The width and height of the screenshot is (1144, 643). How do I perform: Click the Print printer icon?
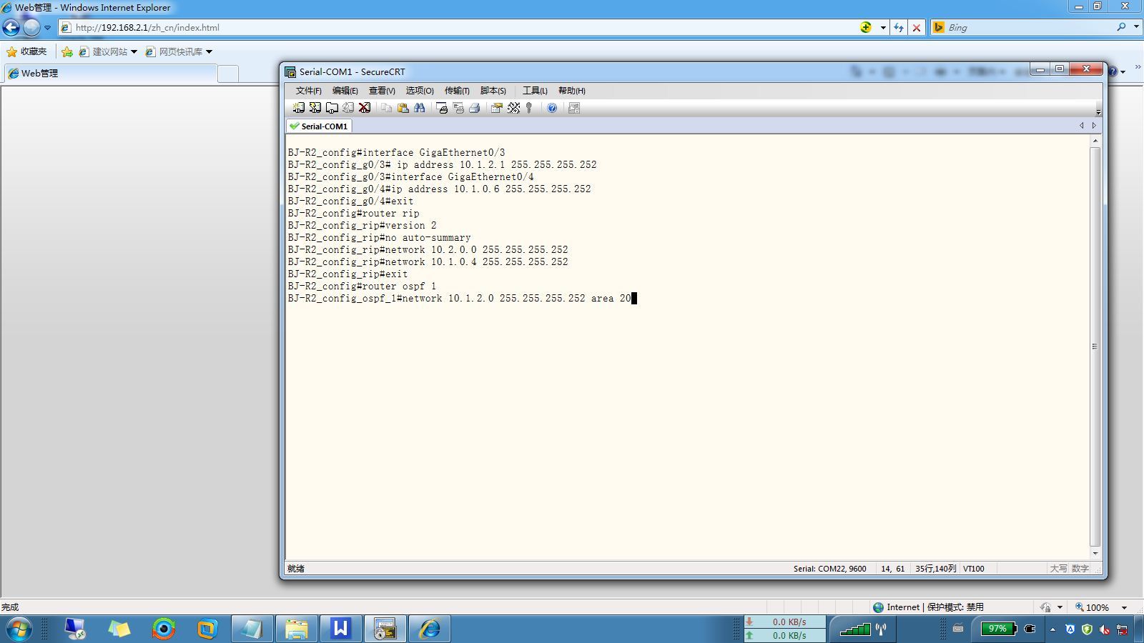[x=474, y=108]
